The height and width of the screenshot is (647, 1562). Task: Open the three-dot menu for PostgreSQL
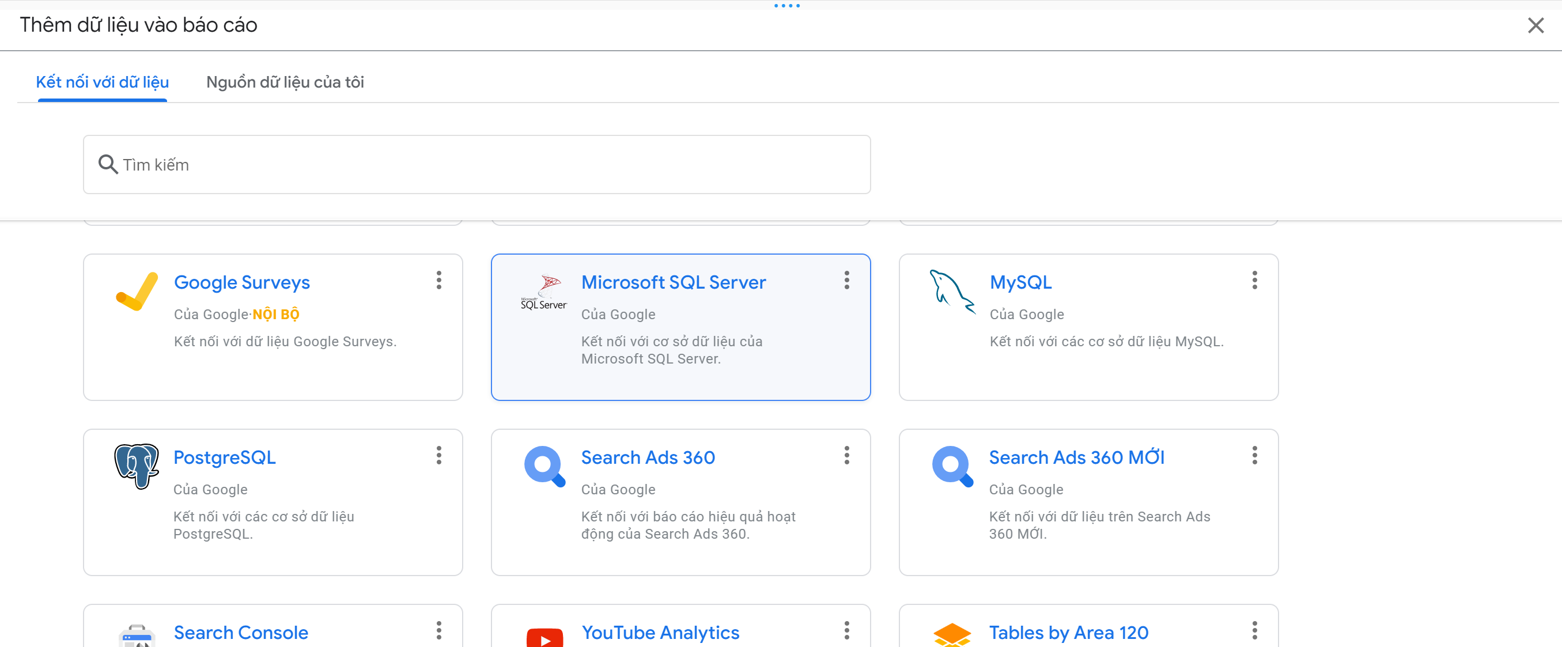438,455
